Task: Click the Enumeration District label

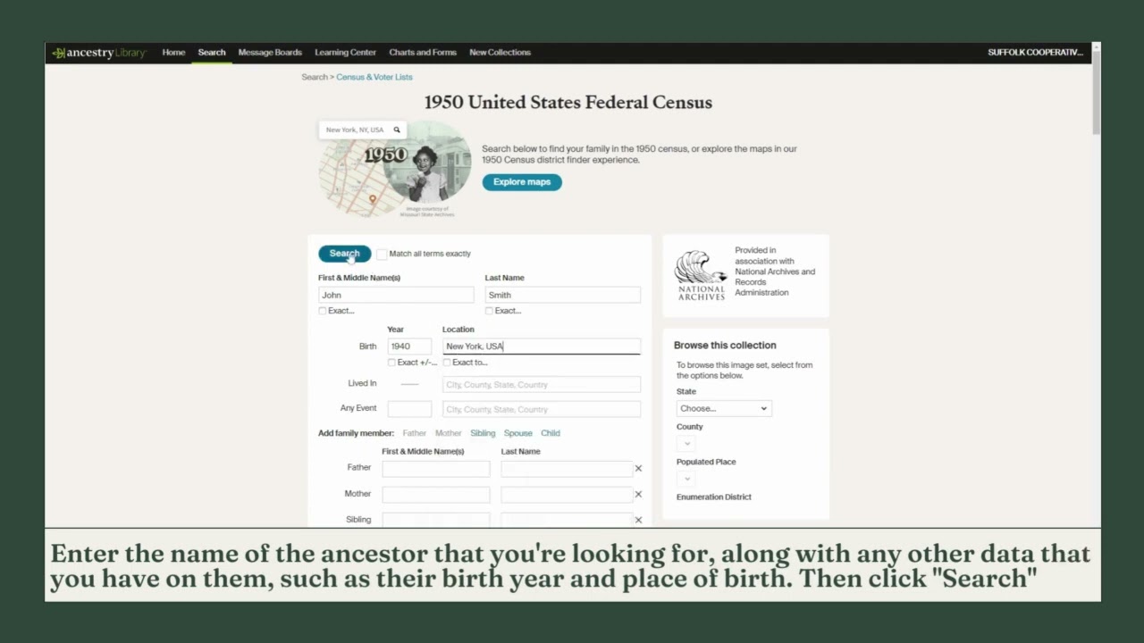Action: pyautogui.click(x=713, y=497)
